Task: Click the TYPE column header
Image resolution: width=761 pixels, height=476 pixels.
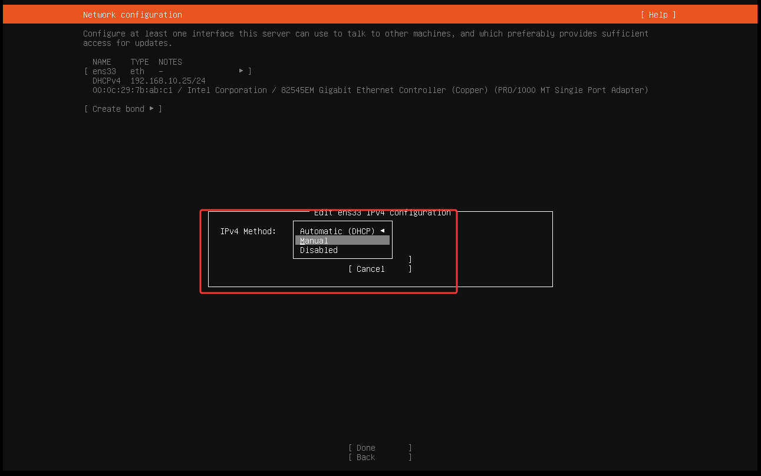Action: point(140,62)
